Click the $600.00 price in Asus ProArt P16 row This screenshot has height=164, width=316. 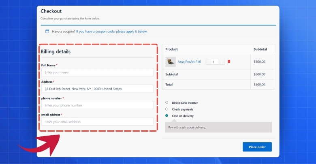(x=259, y=62)
